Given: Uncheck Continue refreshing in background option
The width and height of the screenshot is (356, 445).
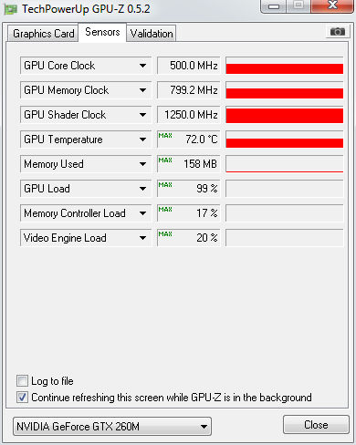Looking at the screenshot, I should tap(22, 398).
